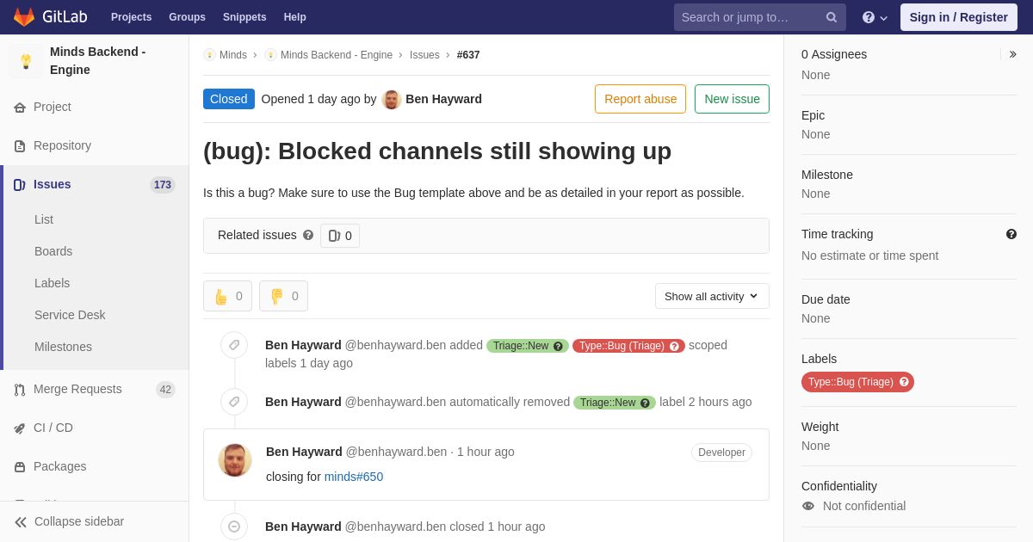Toggle the thumbs down reaction
Viewport: 1033px width, 542px height.
coord(283,296)
